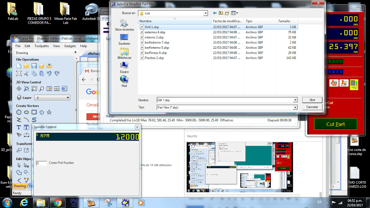Go to Bibliotecas in dialog sidebar
This screenshot has width=370, height=208.
click(x=124, y=54)
